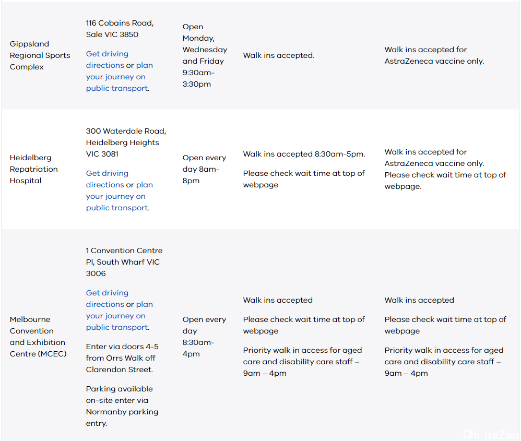Get driving directions to Heidelberg Repatriation Hospital
The height and width of the screenshot is (441, 521).
tap(107, 179)
